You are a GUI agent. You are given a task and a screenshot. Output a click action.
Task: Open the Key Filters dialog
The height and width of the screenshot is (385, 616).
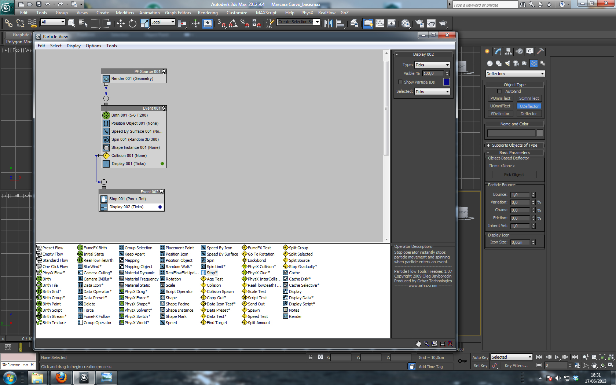point(516,366)
